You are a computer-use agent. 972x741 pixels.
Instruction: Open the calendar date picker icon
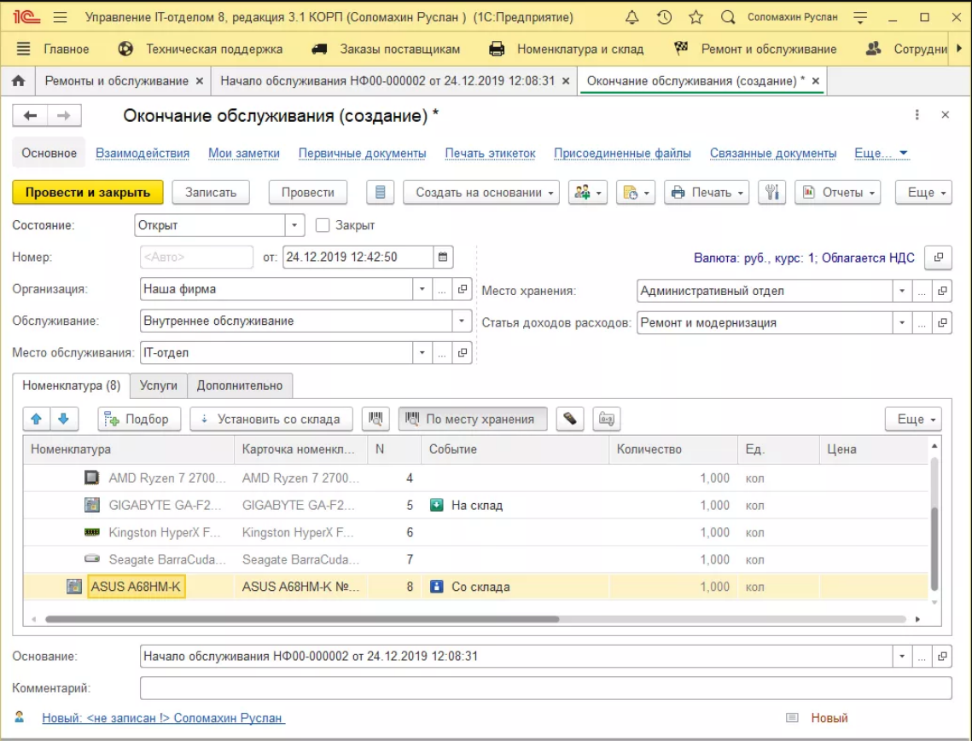pyautogui.click(x=443, y=257)
